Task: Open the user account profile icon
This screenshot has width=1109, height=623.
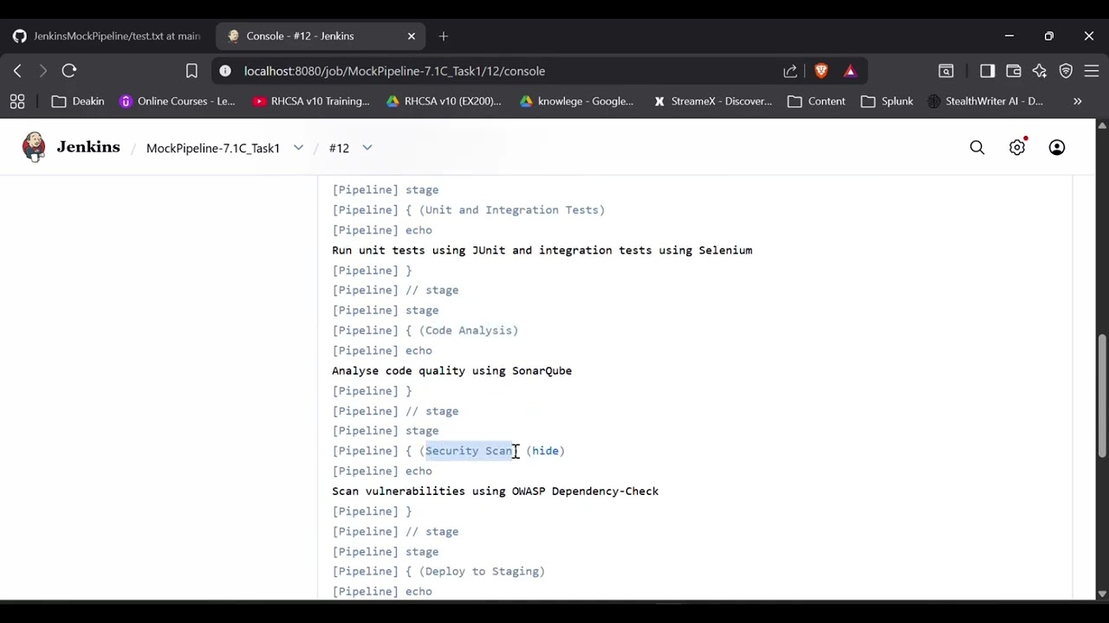Action: tap(1057, 148)
